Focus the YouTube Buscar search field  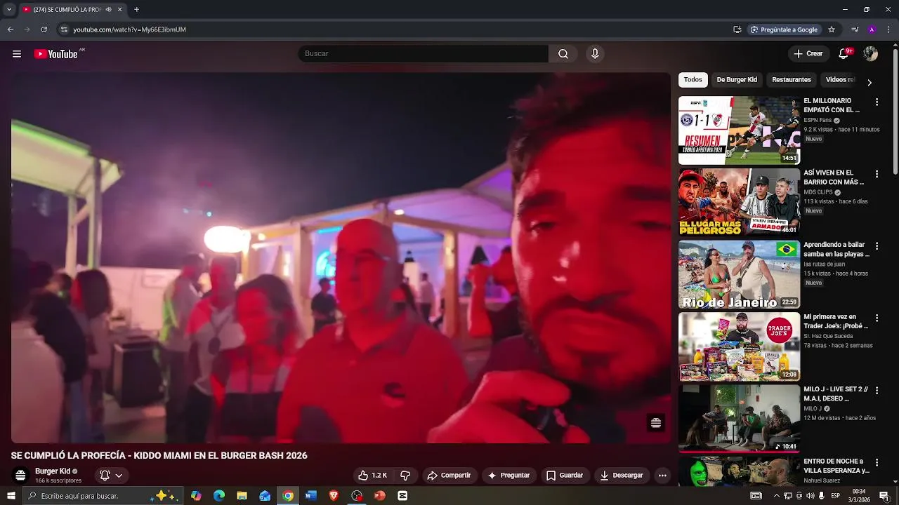coord(424,54)
